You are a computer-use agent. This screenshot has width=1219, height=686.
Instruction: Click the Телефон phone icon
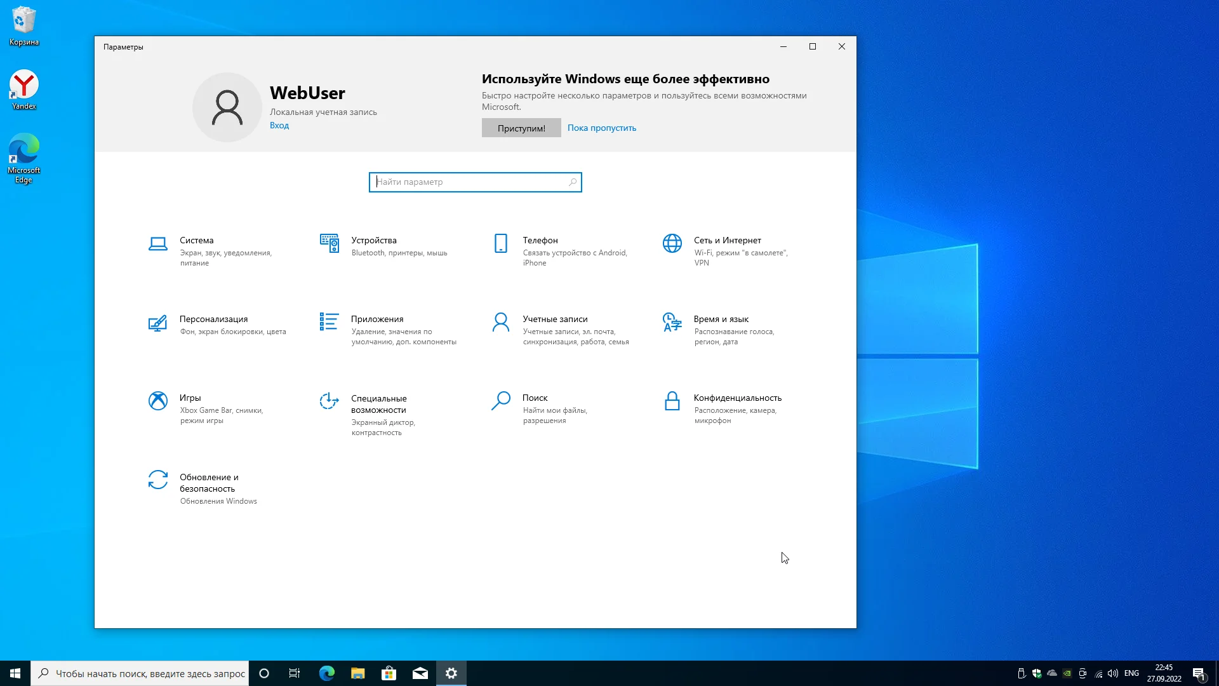[x=500, y=243]
